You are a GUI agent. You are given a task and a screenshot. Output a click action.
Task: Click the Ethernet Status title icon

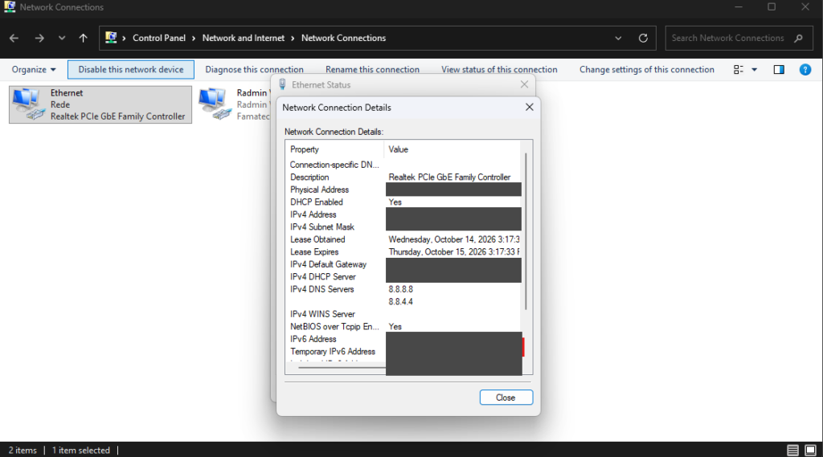pyautogui.click(x=282, y=84)
